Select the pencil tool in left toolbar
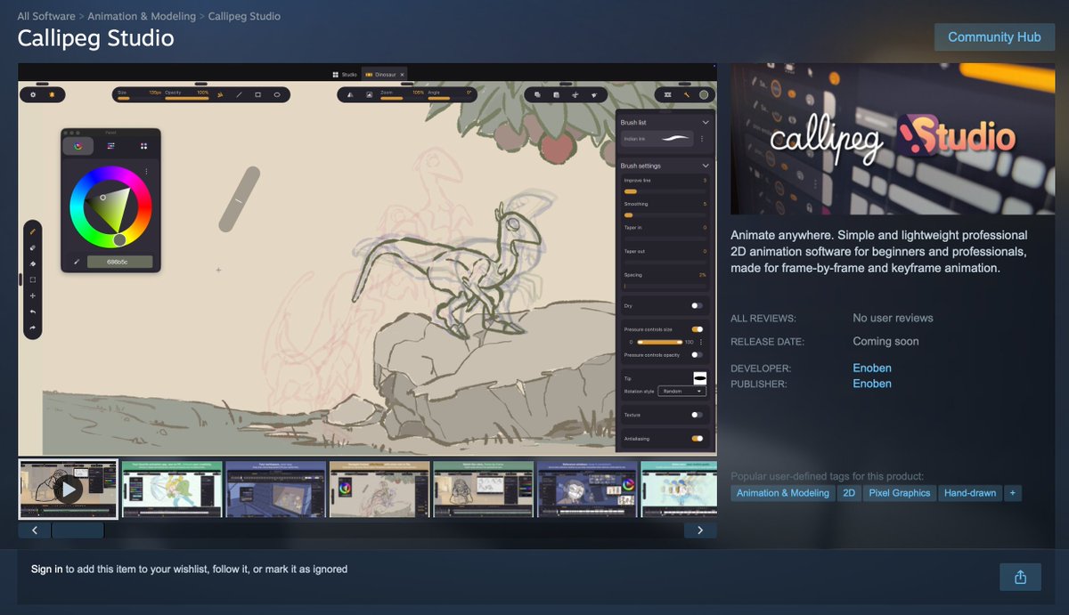Image resolution: width=1069 pixels, height=615 pixels. click(x=33, y=231)
